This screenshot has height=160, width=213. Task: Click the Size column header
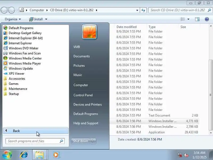[183, 27]
